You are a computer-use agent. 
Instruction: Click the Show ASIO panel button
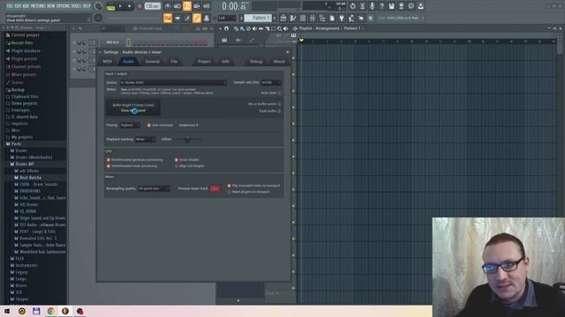133,111
